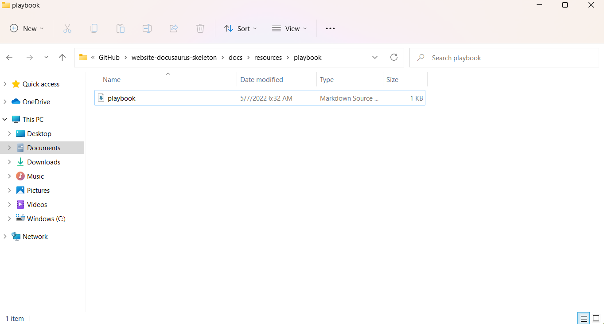Click the Delete trash can icon

click(200, 28)
